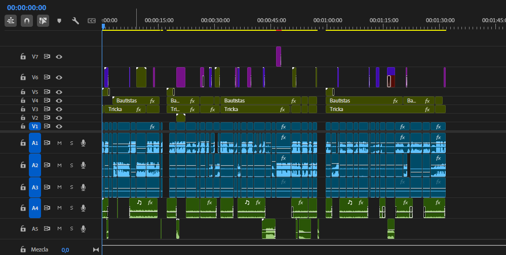Enable voice-over record on track A3
Viewport: 506px width, 255px height.
pos(83,187)
